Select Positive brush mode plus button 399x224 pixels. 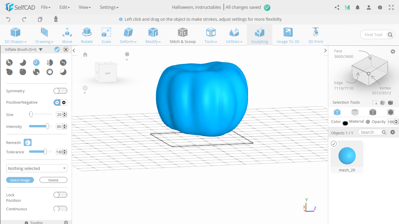[x=57, y=103]
